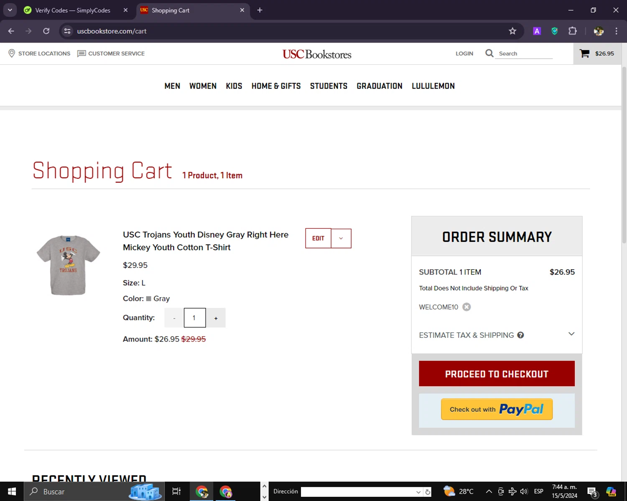Open the Estimate Tax & Shipping help icon

coord(520,335)
